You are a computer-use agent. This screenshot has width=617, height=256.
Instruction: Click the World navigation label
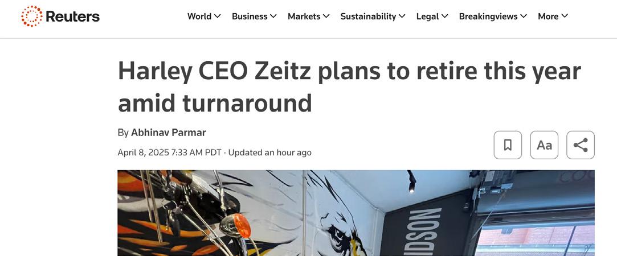[199, 16]
